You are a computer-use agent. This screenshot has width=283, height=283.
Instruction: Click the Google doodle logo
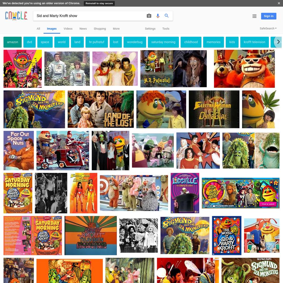(x=16, y=16)
